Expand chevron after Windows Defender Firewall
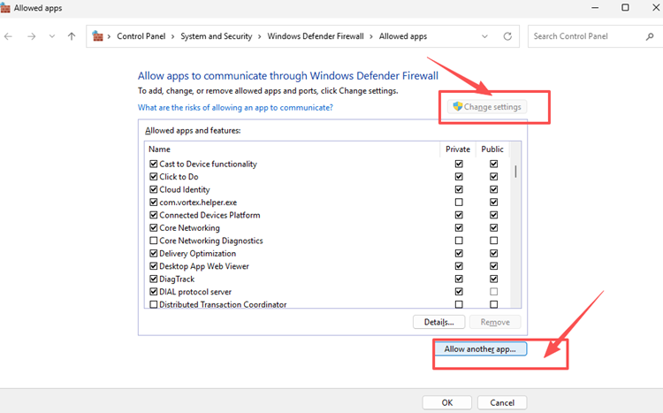 (371, 36)
